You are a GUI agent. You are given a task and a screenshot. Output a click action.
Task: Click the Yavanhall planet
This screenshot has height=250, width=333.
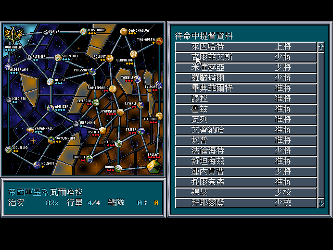[30, 130]
